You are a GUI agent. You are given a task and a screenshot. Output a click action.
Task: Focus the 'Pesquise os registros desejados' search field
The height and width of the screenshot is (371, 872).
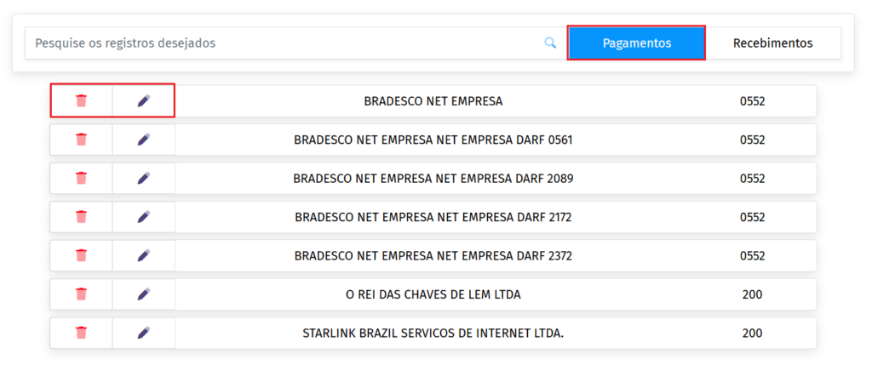pyautogui.click(x=281, y=43)
